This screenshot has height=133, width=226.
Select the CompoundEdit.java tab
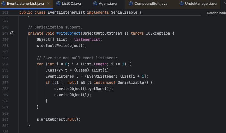click(151, 4)
